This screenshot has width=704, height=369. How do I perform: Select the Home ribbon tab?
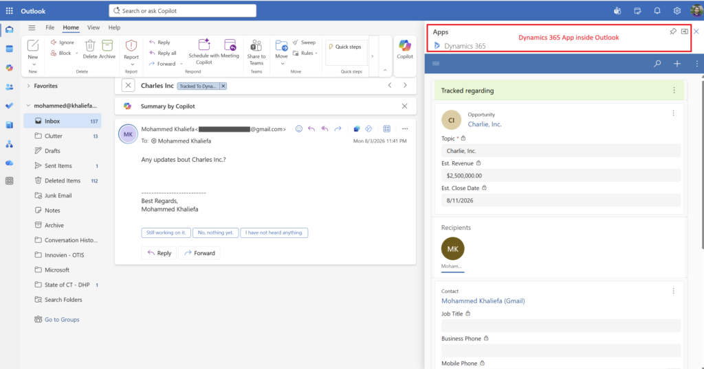click(71, 27)
